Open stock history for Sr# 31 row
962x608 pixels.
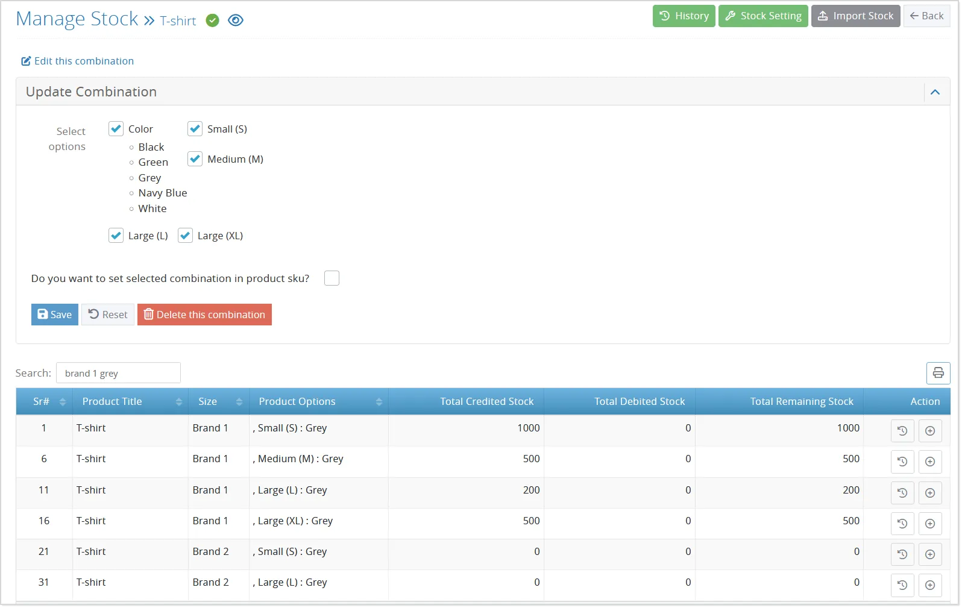tap(902, 585)
